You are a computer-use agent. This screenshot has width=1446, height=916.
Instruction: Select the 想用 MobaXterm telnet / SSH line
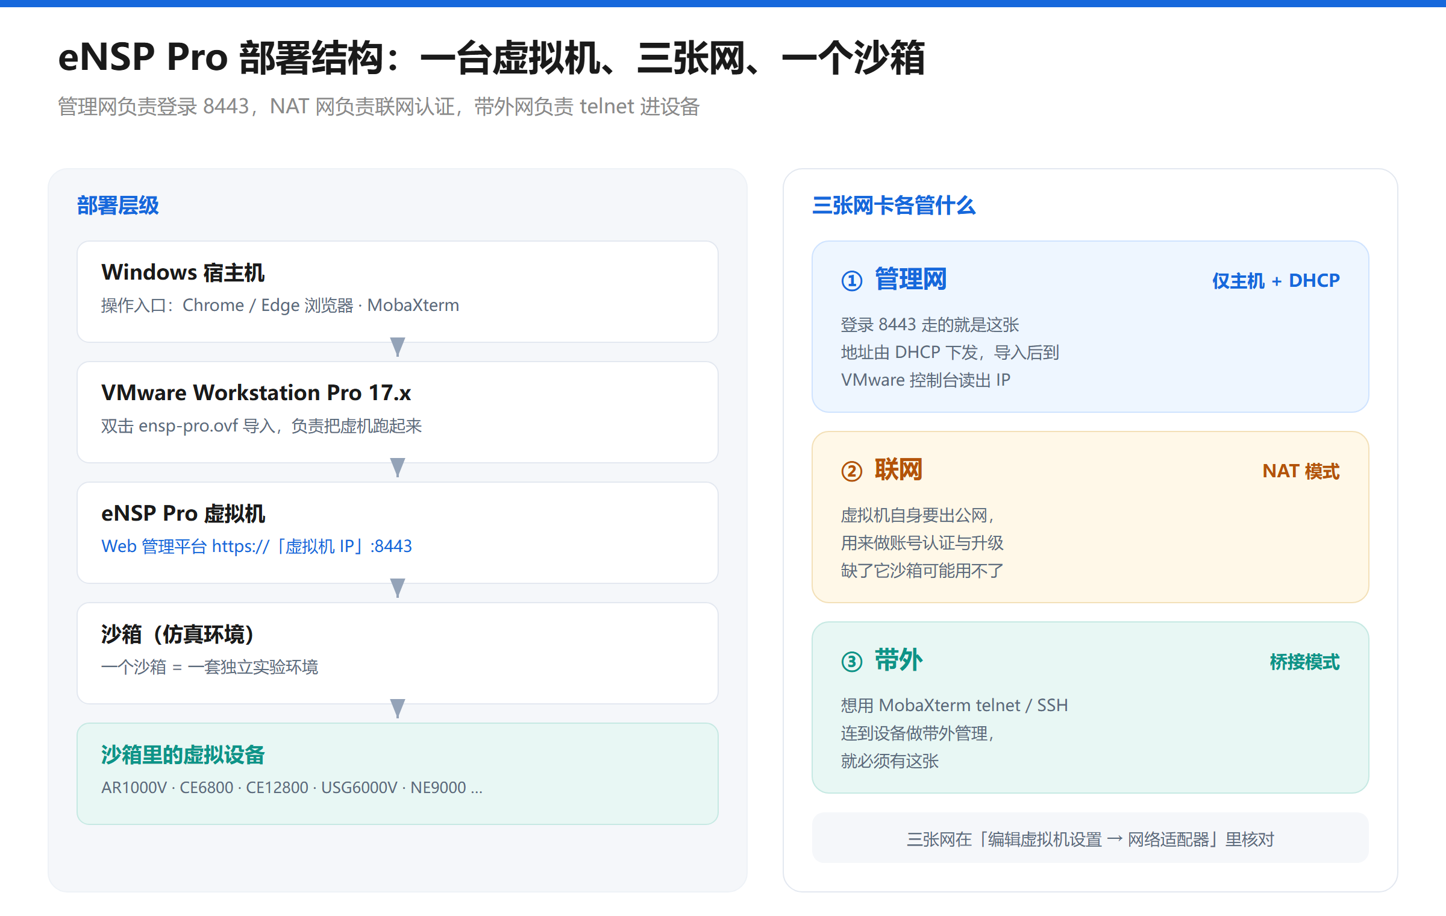954,706
